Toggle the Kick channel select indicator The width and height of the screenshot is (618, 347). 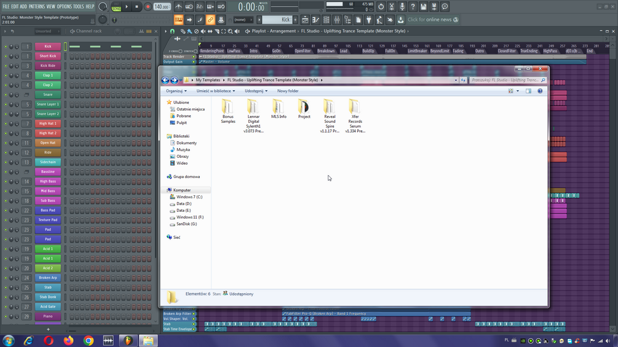click(65, 47)
